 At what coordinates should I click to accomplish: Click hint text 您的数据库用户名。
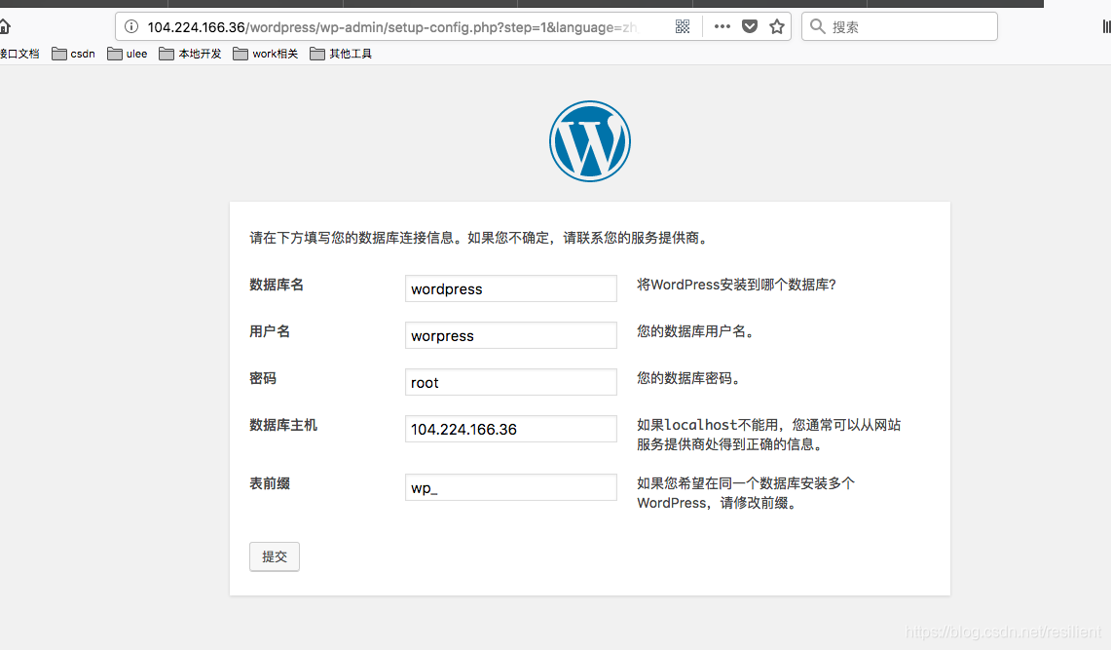click(698, 331)
